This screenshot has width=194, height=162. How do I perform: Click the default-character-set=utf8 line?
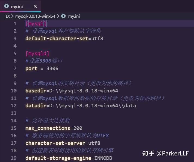[x=64, y=39]
